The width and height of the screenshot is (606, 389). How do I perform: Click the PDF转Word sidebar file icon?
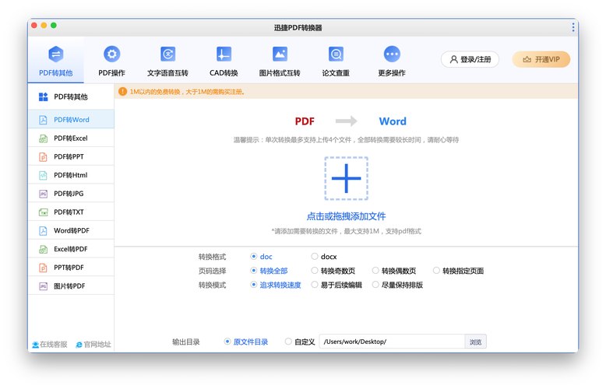click(x=43, y=120)
